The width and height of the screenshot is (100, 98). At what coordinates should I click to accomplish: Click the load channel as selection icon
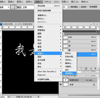(81, 68)
